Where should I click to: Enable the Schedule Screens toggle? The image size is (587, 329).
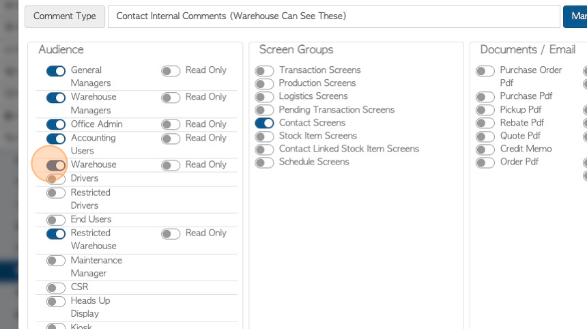pyautogui.click(x=264, y=162)
